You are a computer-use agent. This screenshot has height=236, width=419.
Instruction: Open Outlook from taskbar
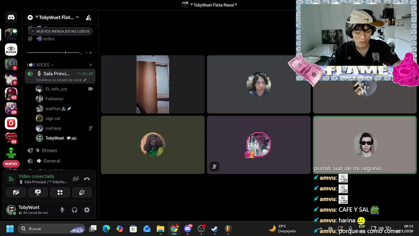(x=147, y=228)
